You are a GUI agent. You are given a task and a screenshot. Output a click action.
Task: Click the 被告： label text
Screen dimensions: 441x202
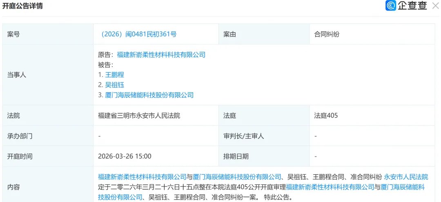tap(106, 64)
